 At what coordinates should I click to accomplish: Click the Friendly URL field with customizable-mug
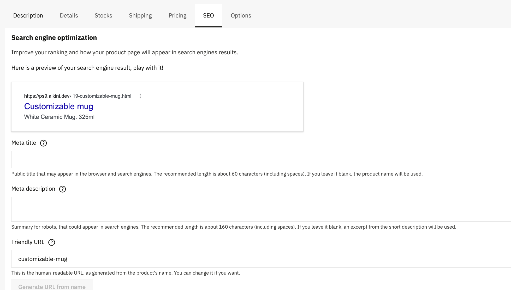(x=261, y=259)
